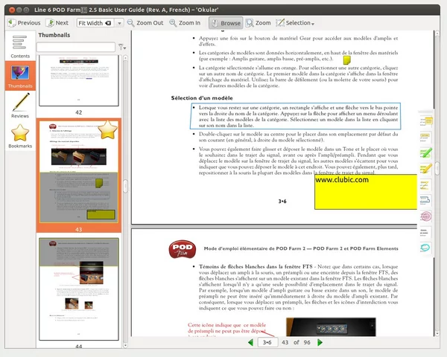Go to next page with green right arrow
The width and height of the screenshot is (447, 357).
pyautogui.click(x=320, y=342)
